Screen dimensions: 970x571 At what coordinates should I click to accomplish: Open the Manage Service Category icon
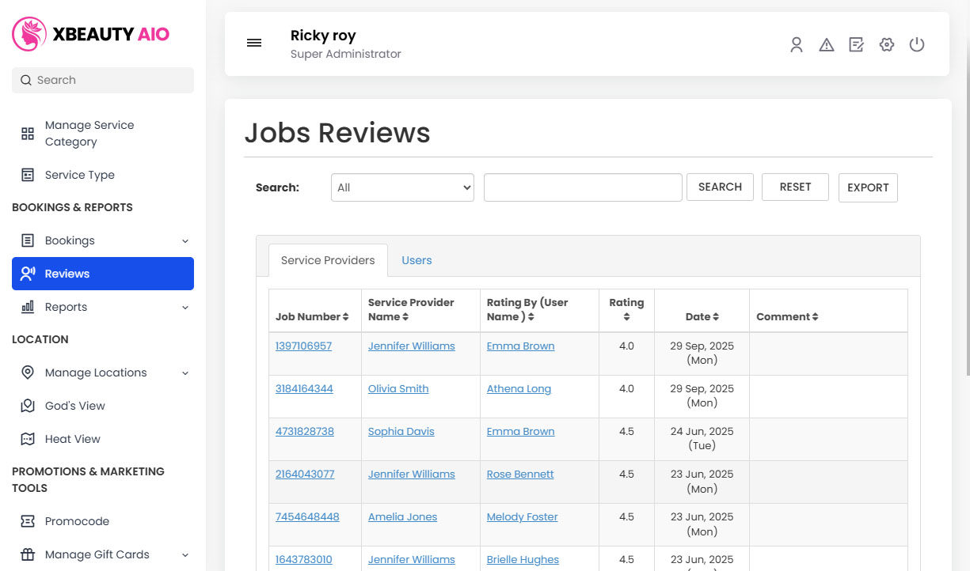click(x=27, y=132)
